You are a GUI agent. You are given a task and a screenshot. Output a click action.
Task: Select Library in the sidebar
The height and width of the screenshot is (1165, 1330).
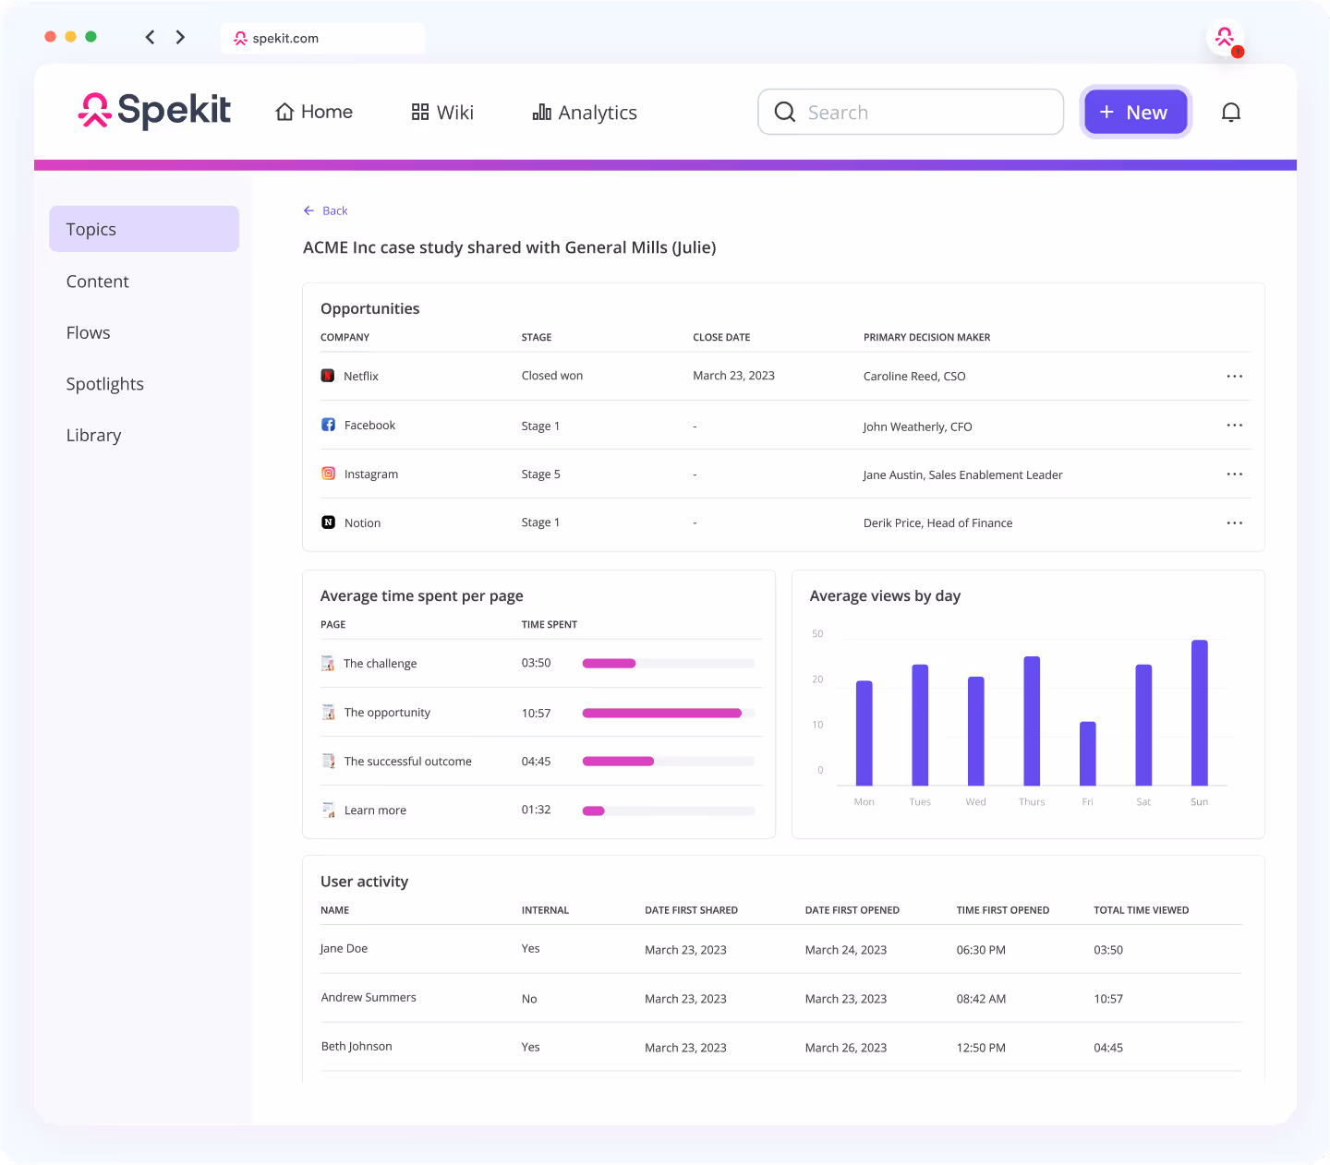(93, 435)
